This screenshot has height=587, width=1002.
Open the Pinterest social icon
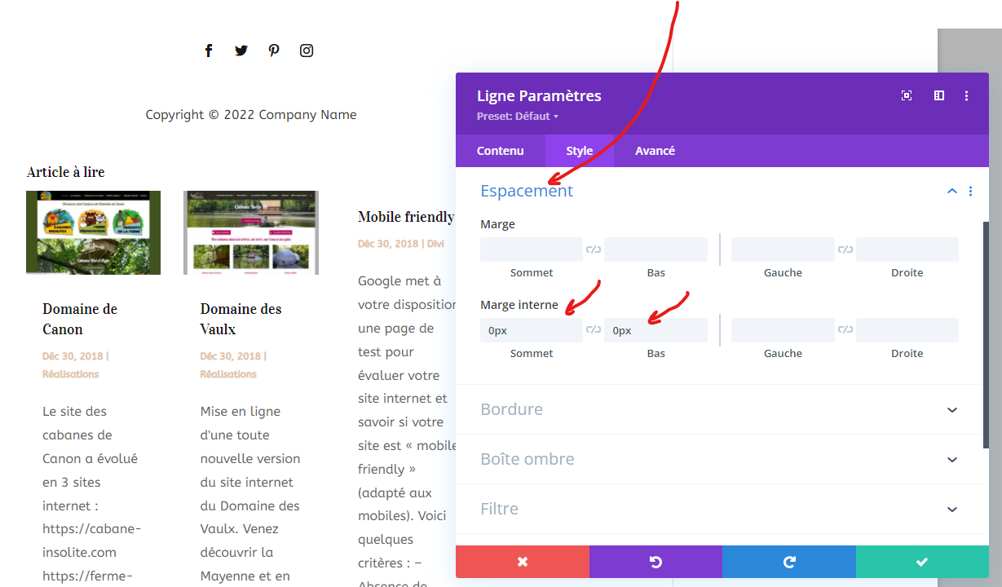coord(274,51)
